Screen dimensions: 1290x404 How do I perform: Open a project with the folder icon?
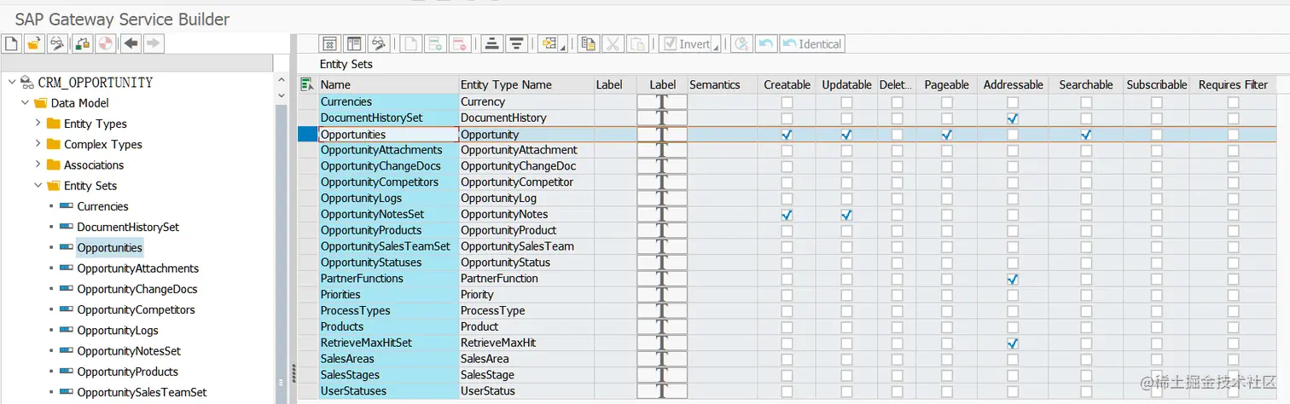pyautogui.click(x=34, y=43)
